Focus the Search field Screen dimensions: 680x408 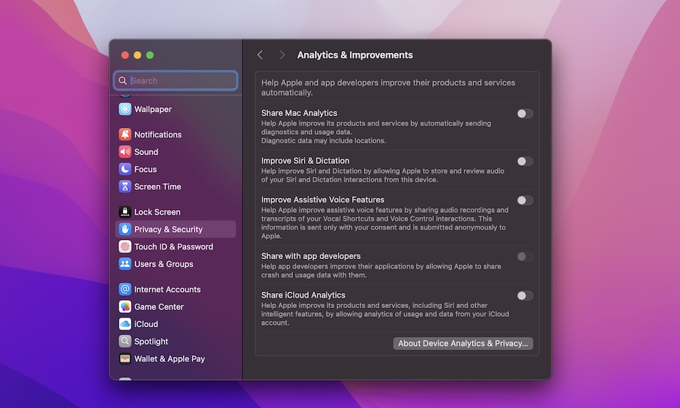click(x=175, y=81)
